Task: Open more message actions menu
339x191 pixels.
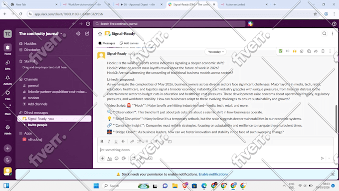Action: click(x=330, y=51)
